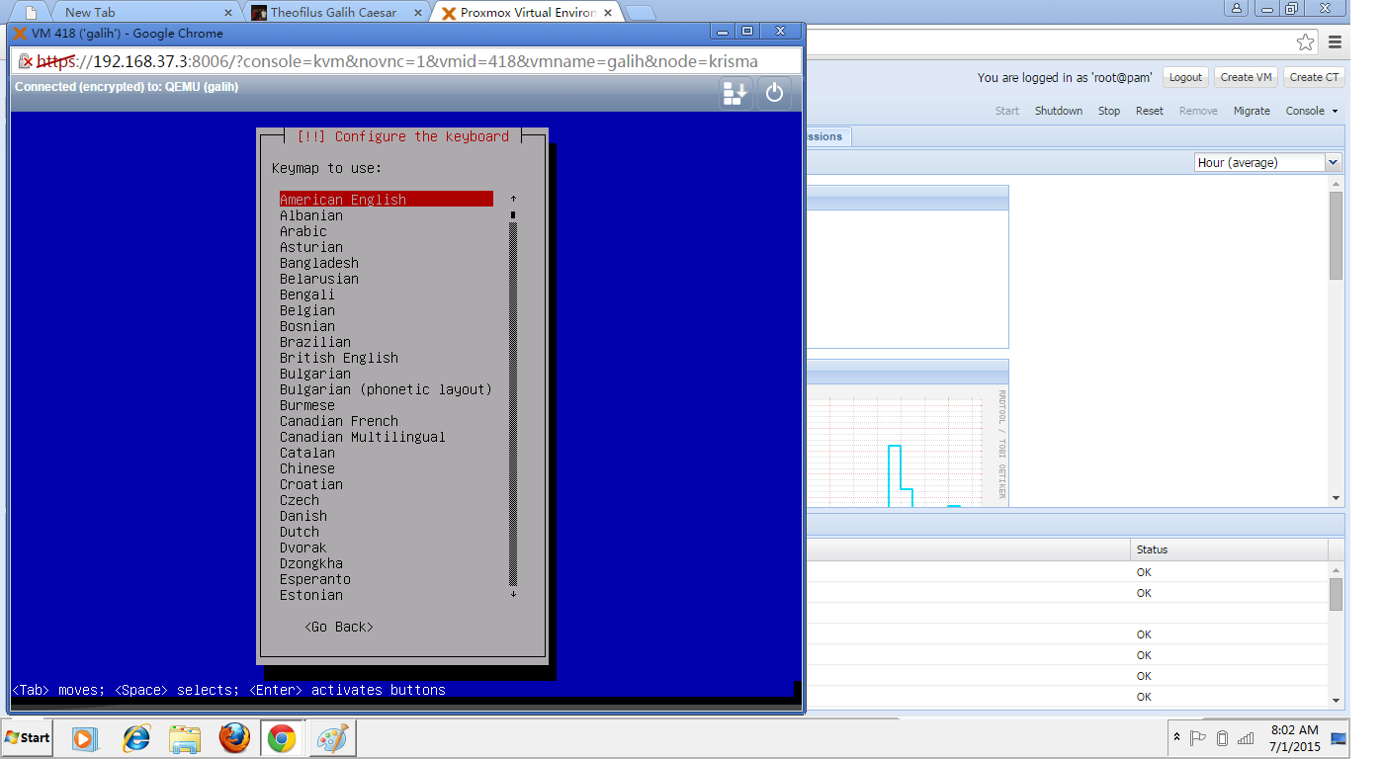Show hidden system tray icons

(x=1176, y=737)
